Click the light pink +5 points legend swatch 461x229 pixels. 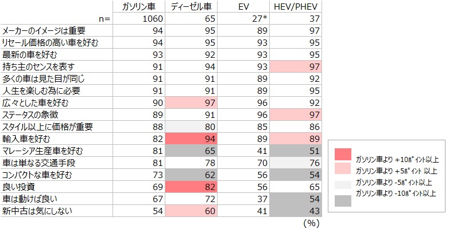pyautogui.click(x=343, y=168)
